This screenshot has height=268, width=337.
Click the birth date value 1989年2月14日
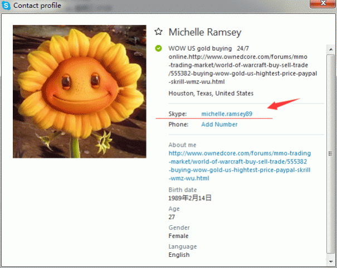click(190, 198)
